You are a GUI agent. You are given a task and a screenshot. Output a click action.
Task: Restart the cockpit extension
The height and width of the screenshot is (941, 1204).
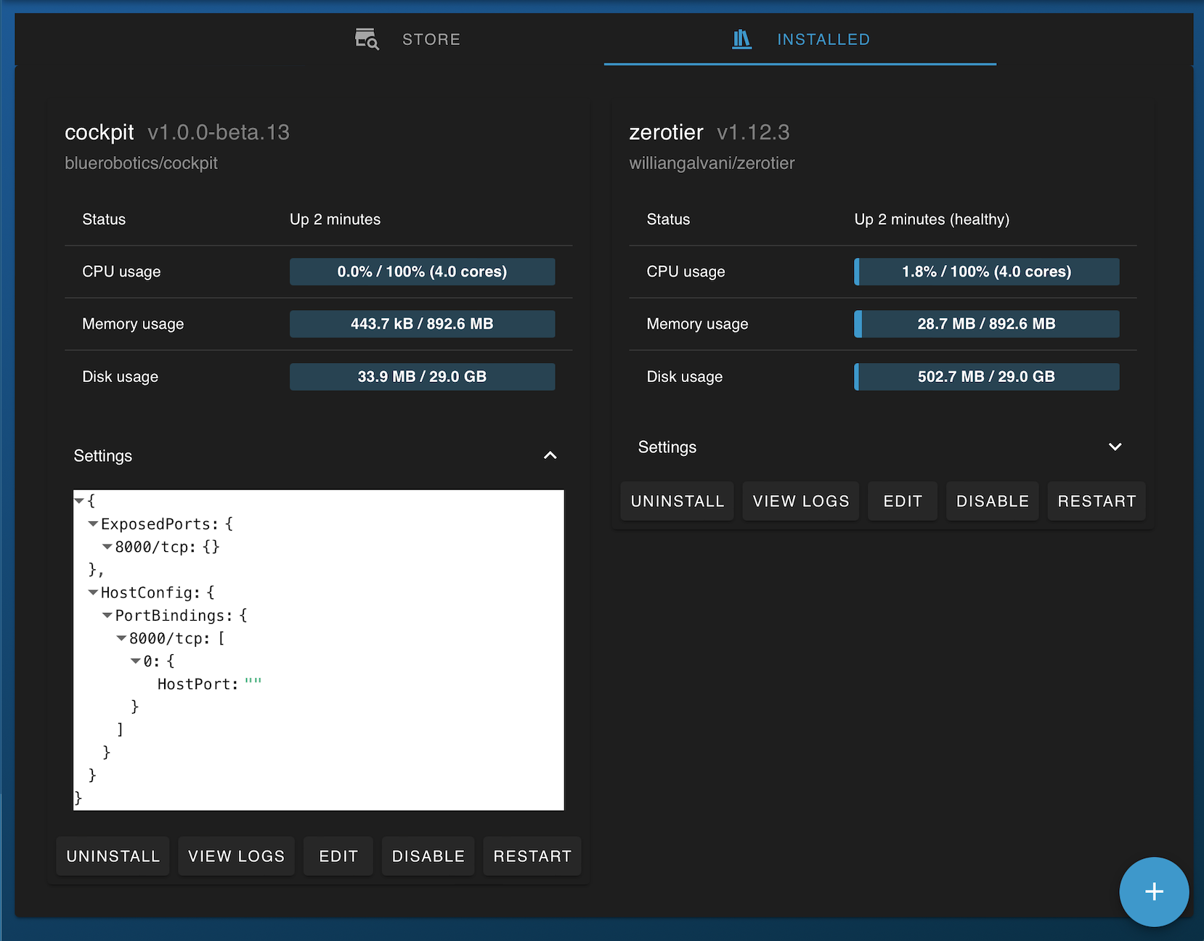(532, 856)
